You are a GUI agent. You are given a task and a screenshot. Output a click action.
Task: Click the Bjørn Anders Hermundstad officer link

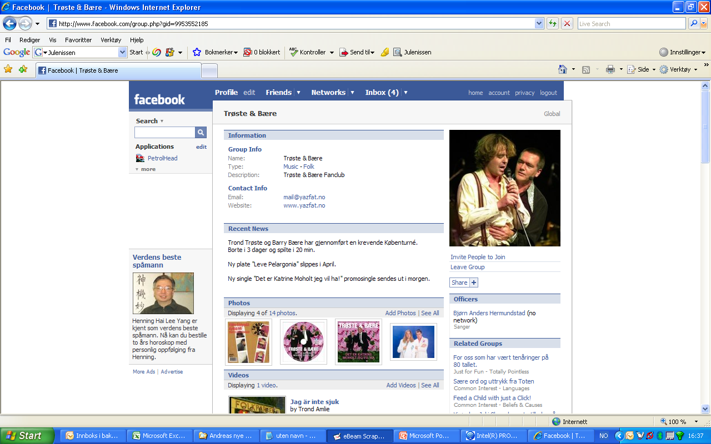[x=489, y=313]
